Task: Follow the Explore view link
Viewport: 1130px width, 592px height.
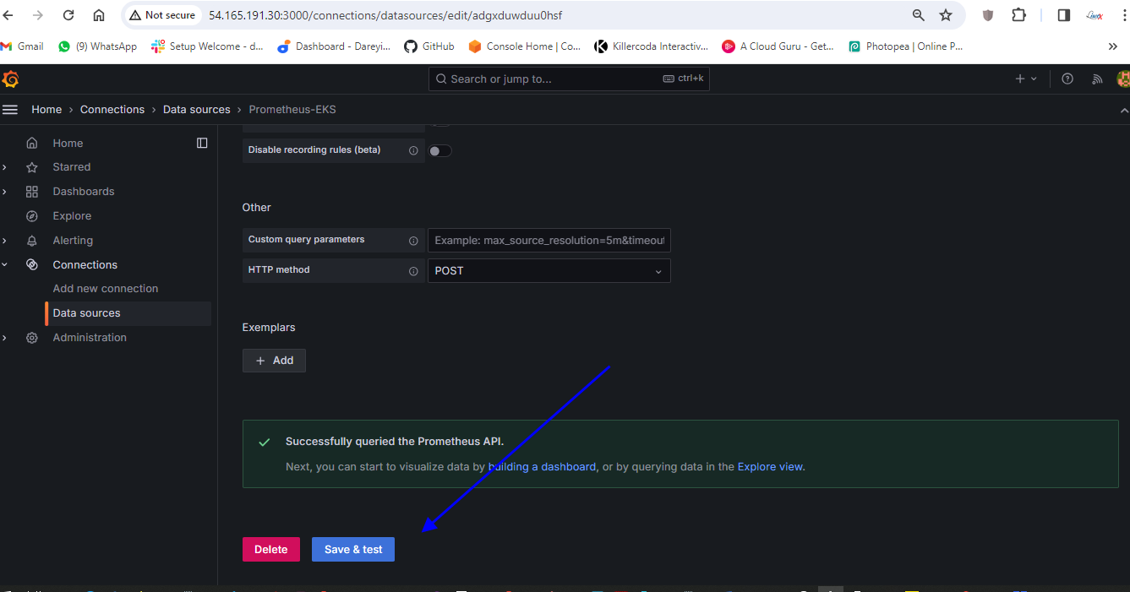Action: tap(770, 466)
